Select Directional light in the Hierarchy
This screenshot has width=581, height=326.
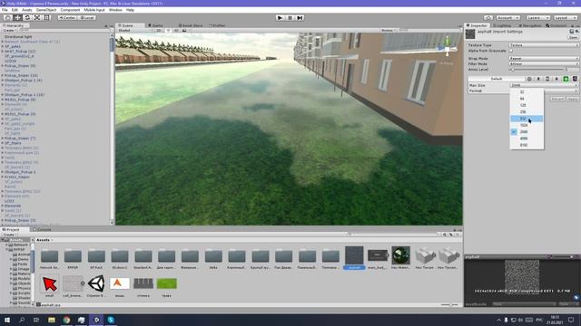pos(18,37)
